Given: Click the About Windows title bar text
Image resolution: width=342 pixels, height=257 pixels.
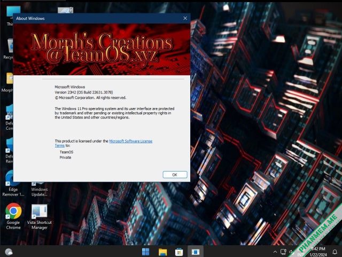Looking at the screenshot, I should click(x=30, y=18).
